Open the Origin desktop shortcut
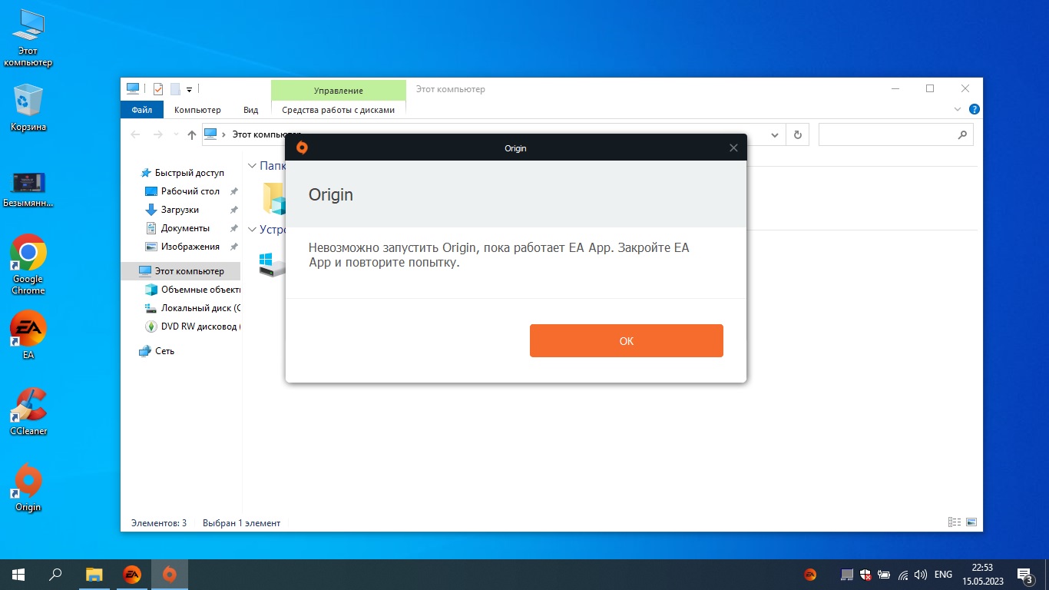The height and width of the screenshot is (590, 1049). 28,488
